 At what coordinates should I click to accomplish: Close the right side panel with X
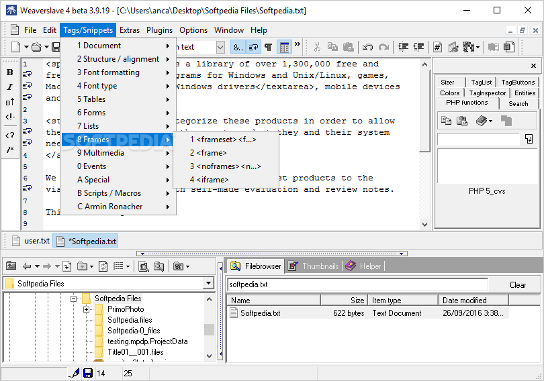point(534,66)
